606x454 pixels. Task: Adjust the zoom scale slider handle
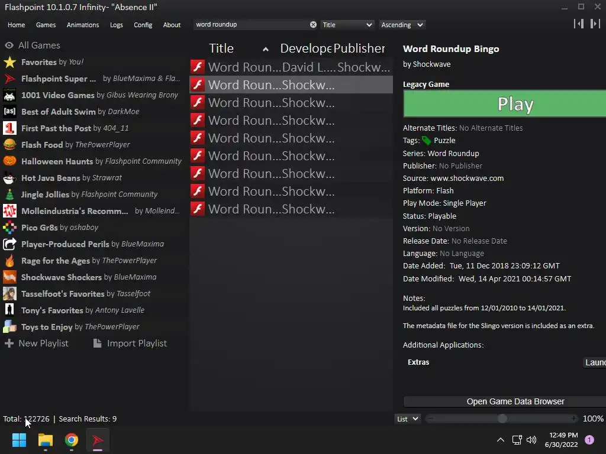tap(502, 419)
